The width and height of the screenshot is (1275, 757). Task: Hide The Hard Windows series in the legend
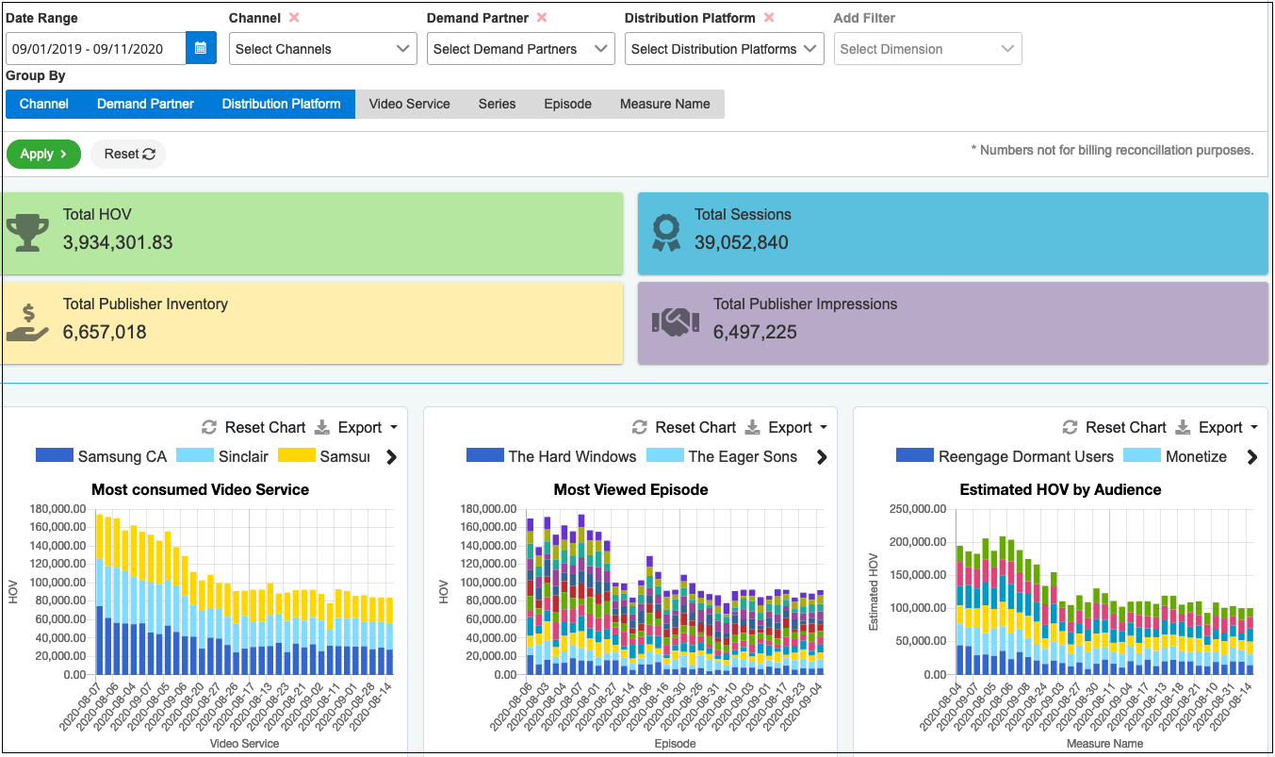point(551,455)
